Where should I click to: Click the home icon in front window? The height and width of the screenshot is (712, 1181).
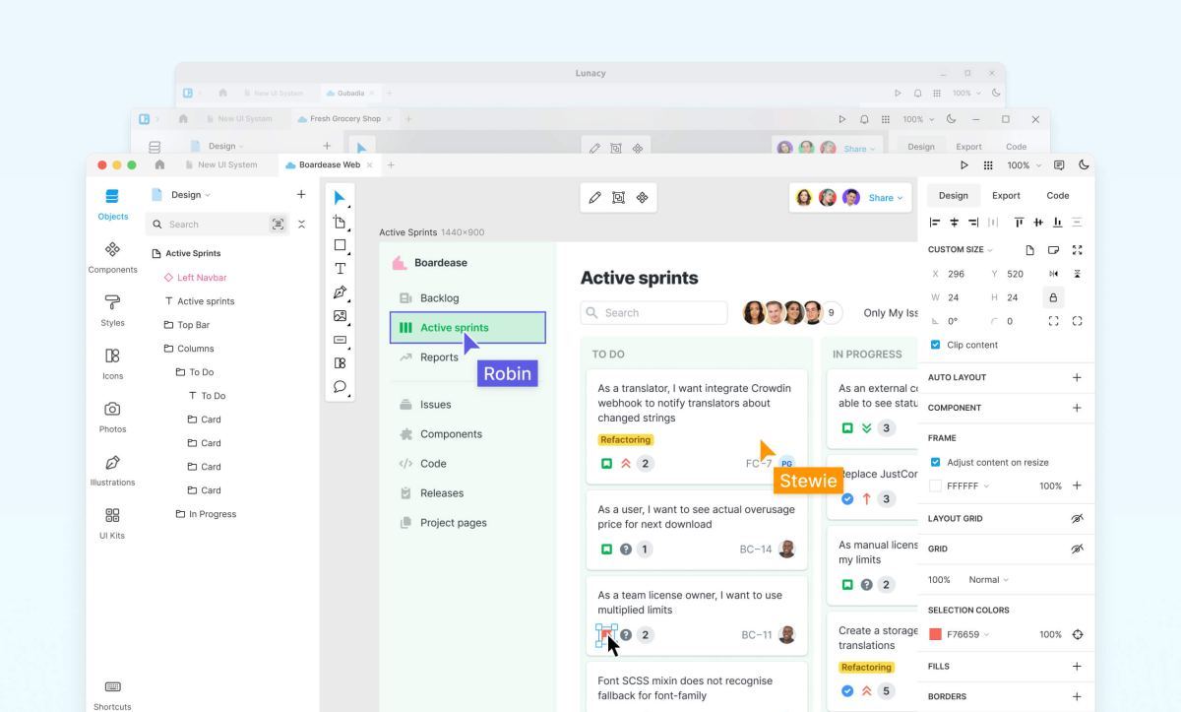pyautogui.click(x=160, y=165)
